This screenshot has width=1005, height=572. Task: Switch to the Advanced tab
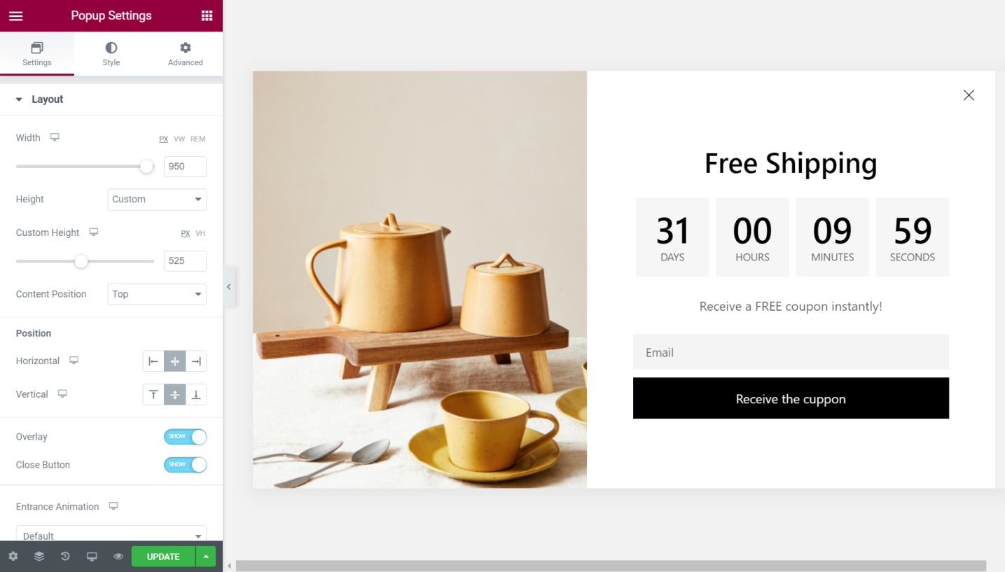(x=186, y=54)
